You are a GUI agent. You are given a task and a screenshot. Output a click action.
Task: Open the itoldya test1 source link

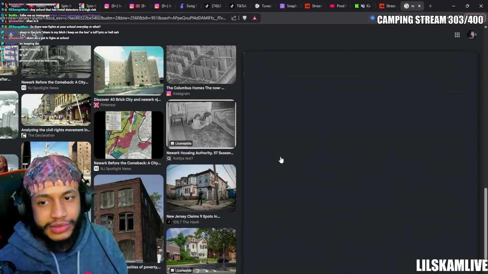click(x=180, y=158)
